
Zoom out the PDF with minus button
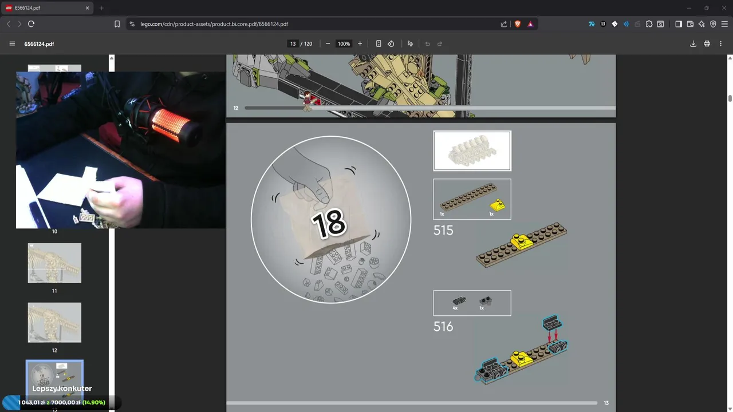(x=328, y=43)
